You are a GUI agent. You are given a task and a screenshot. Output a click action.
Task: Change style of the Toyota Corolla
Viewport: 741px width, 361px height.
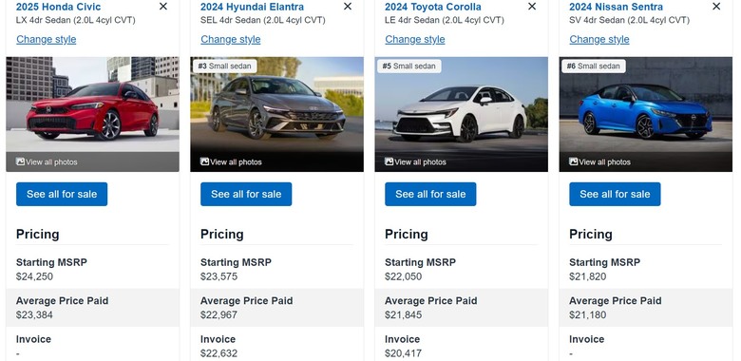[415, 39]
